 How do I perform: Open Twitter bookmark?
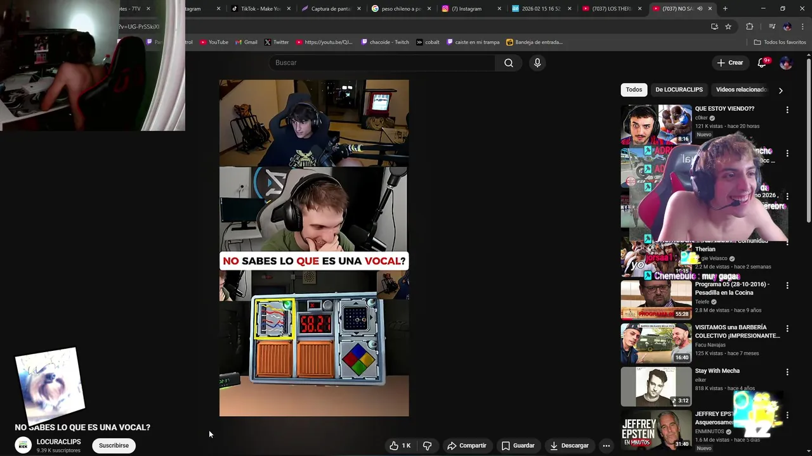[x=277, y=42]
